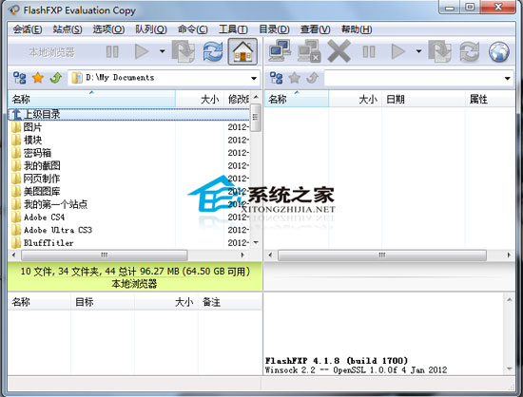Click the remote folder tree icon
This screenshot has height=397, width=523.
[x=276, y=78]
